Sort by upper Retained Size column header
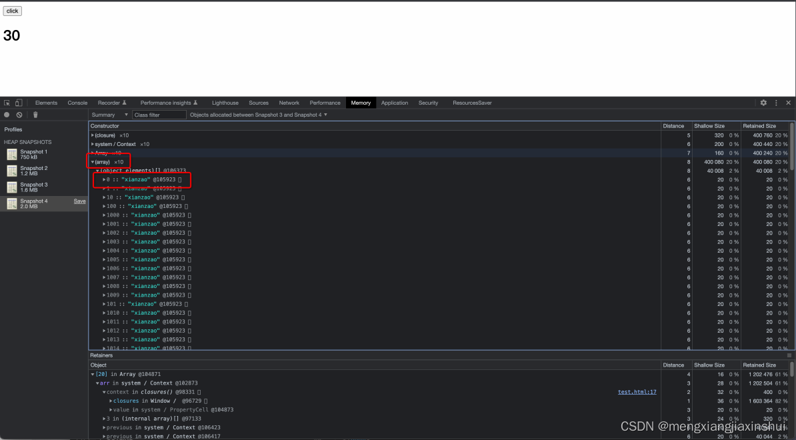The height and width of the screenshot is (440, 796). (x=765, y=126)
